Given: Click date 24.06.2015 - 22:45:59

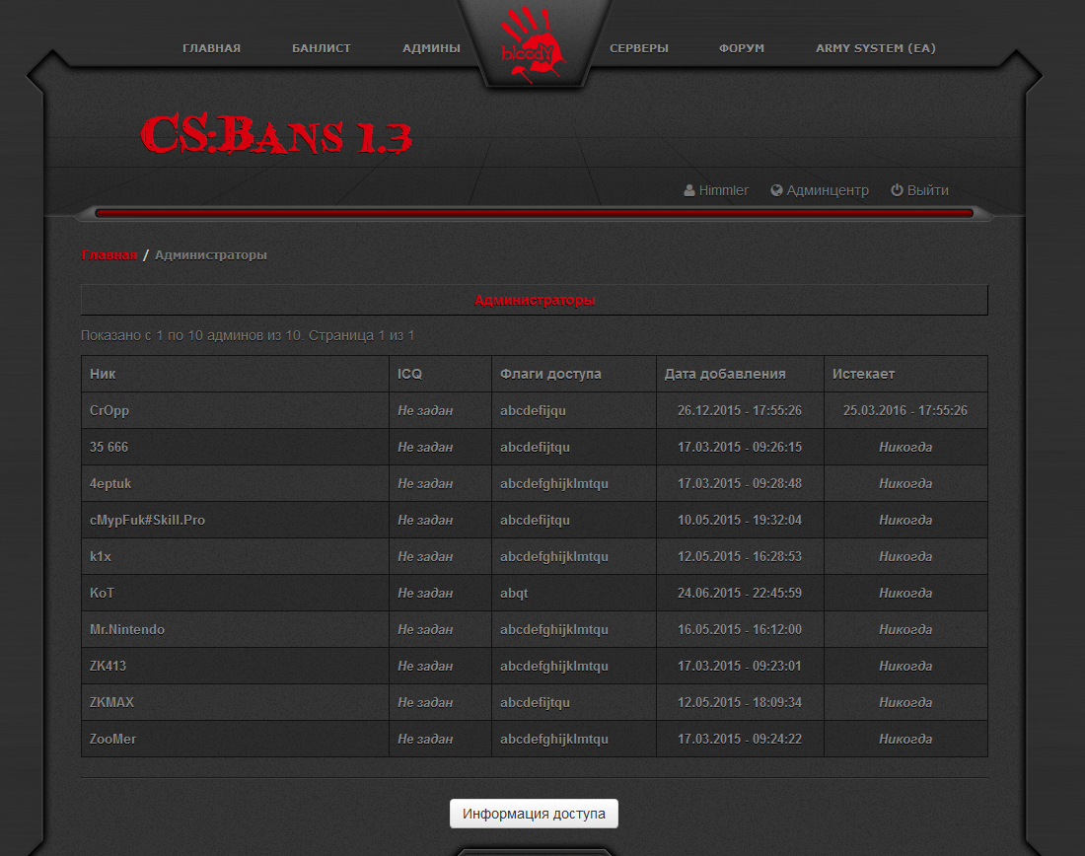Looking at the screenshot, I should click(740, 593).
